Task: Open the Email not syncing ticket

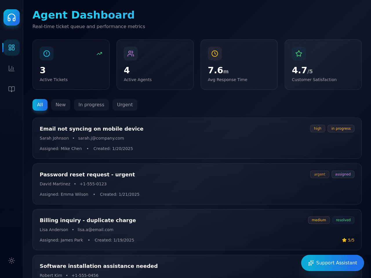Action: click(197, 138)
